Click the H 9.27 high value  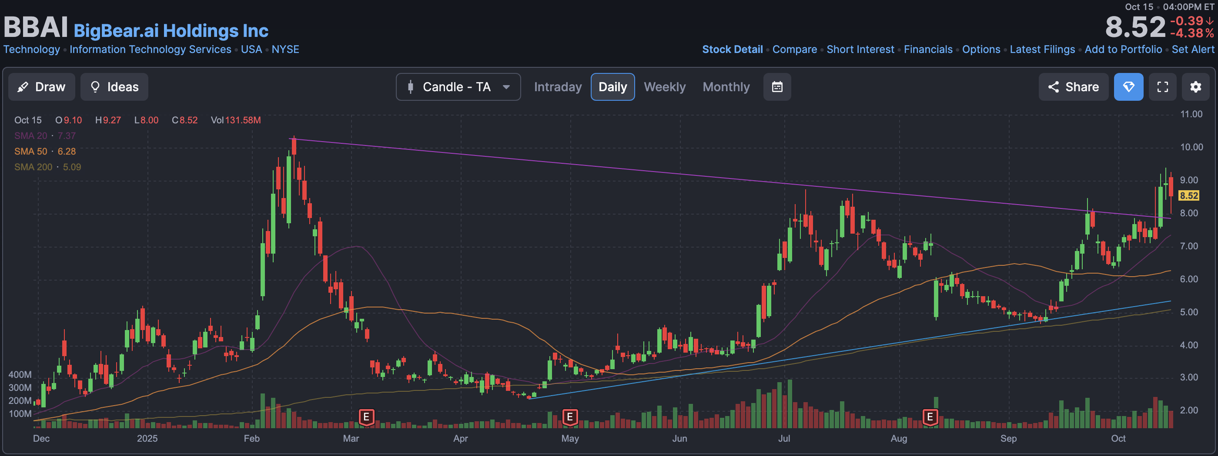click(x=108, y=120)
